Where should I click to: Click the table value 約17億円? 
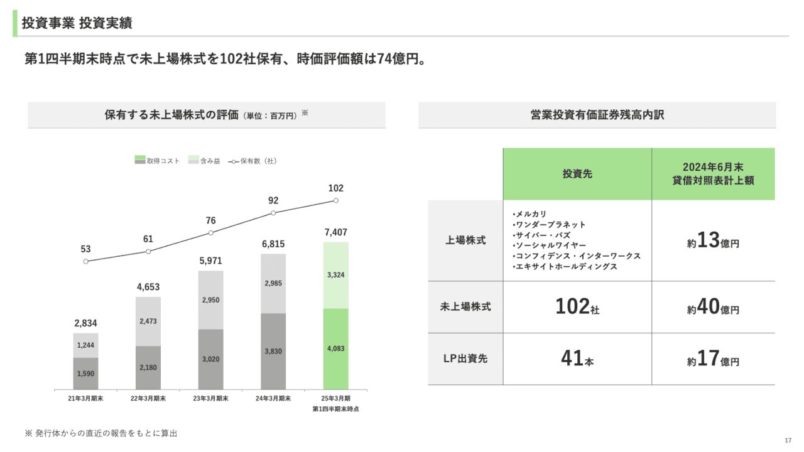(713, 360)
